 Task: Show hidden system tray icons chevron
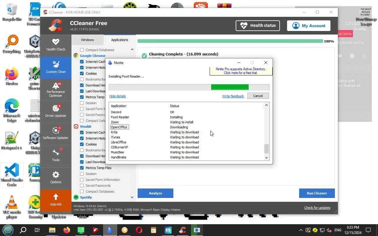301,230
